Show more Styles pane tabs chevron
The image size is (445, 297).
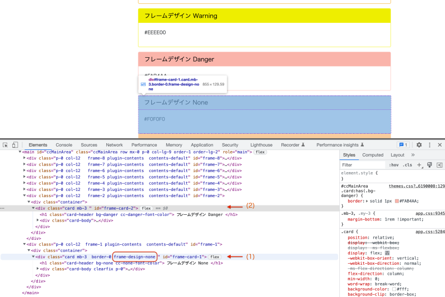tap(413, 155)
